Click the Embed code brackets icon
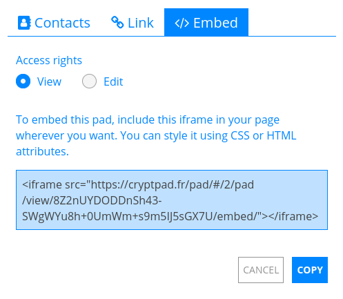 [182, 23]
